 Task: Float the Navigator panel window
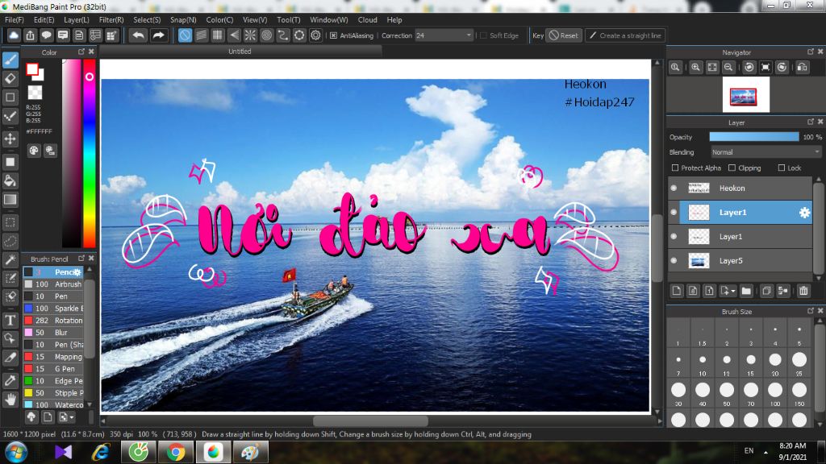[x=810, y=52]
